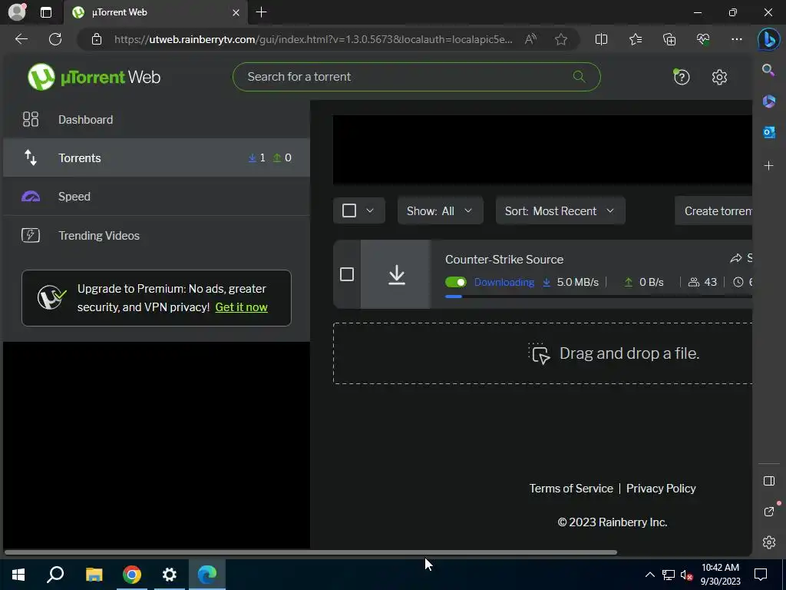Open µTorrent settings gear icon
The height and width of the screenshot is (590, 786).
(719, 77)
